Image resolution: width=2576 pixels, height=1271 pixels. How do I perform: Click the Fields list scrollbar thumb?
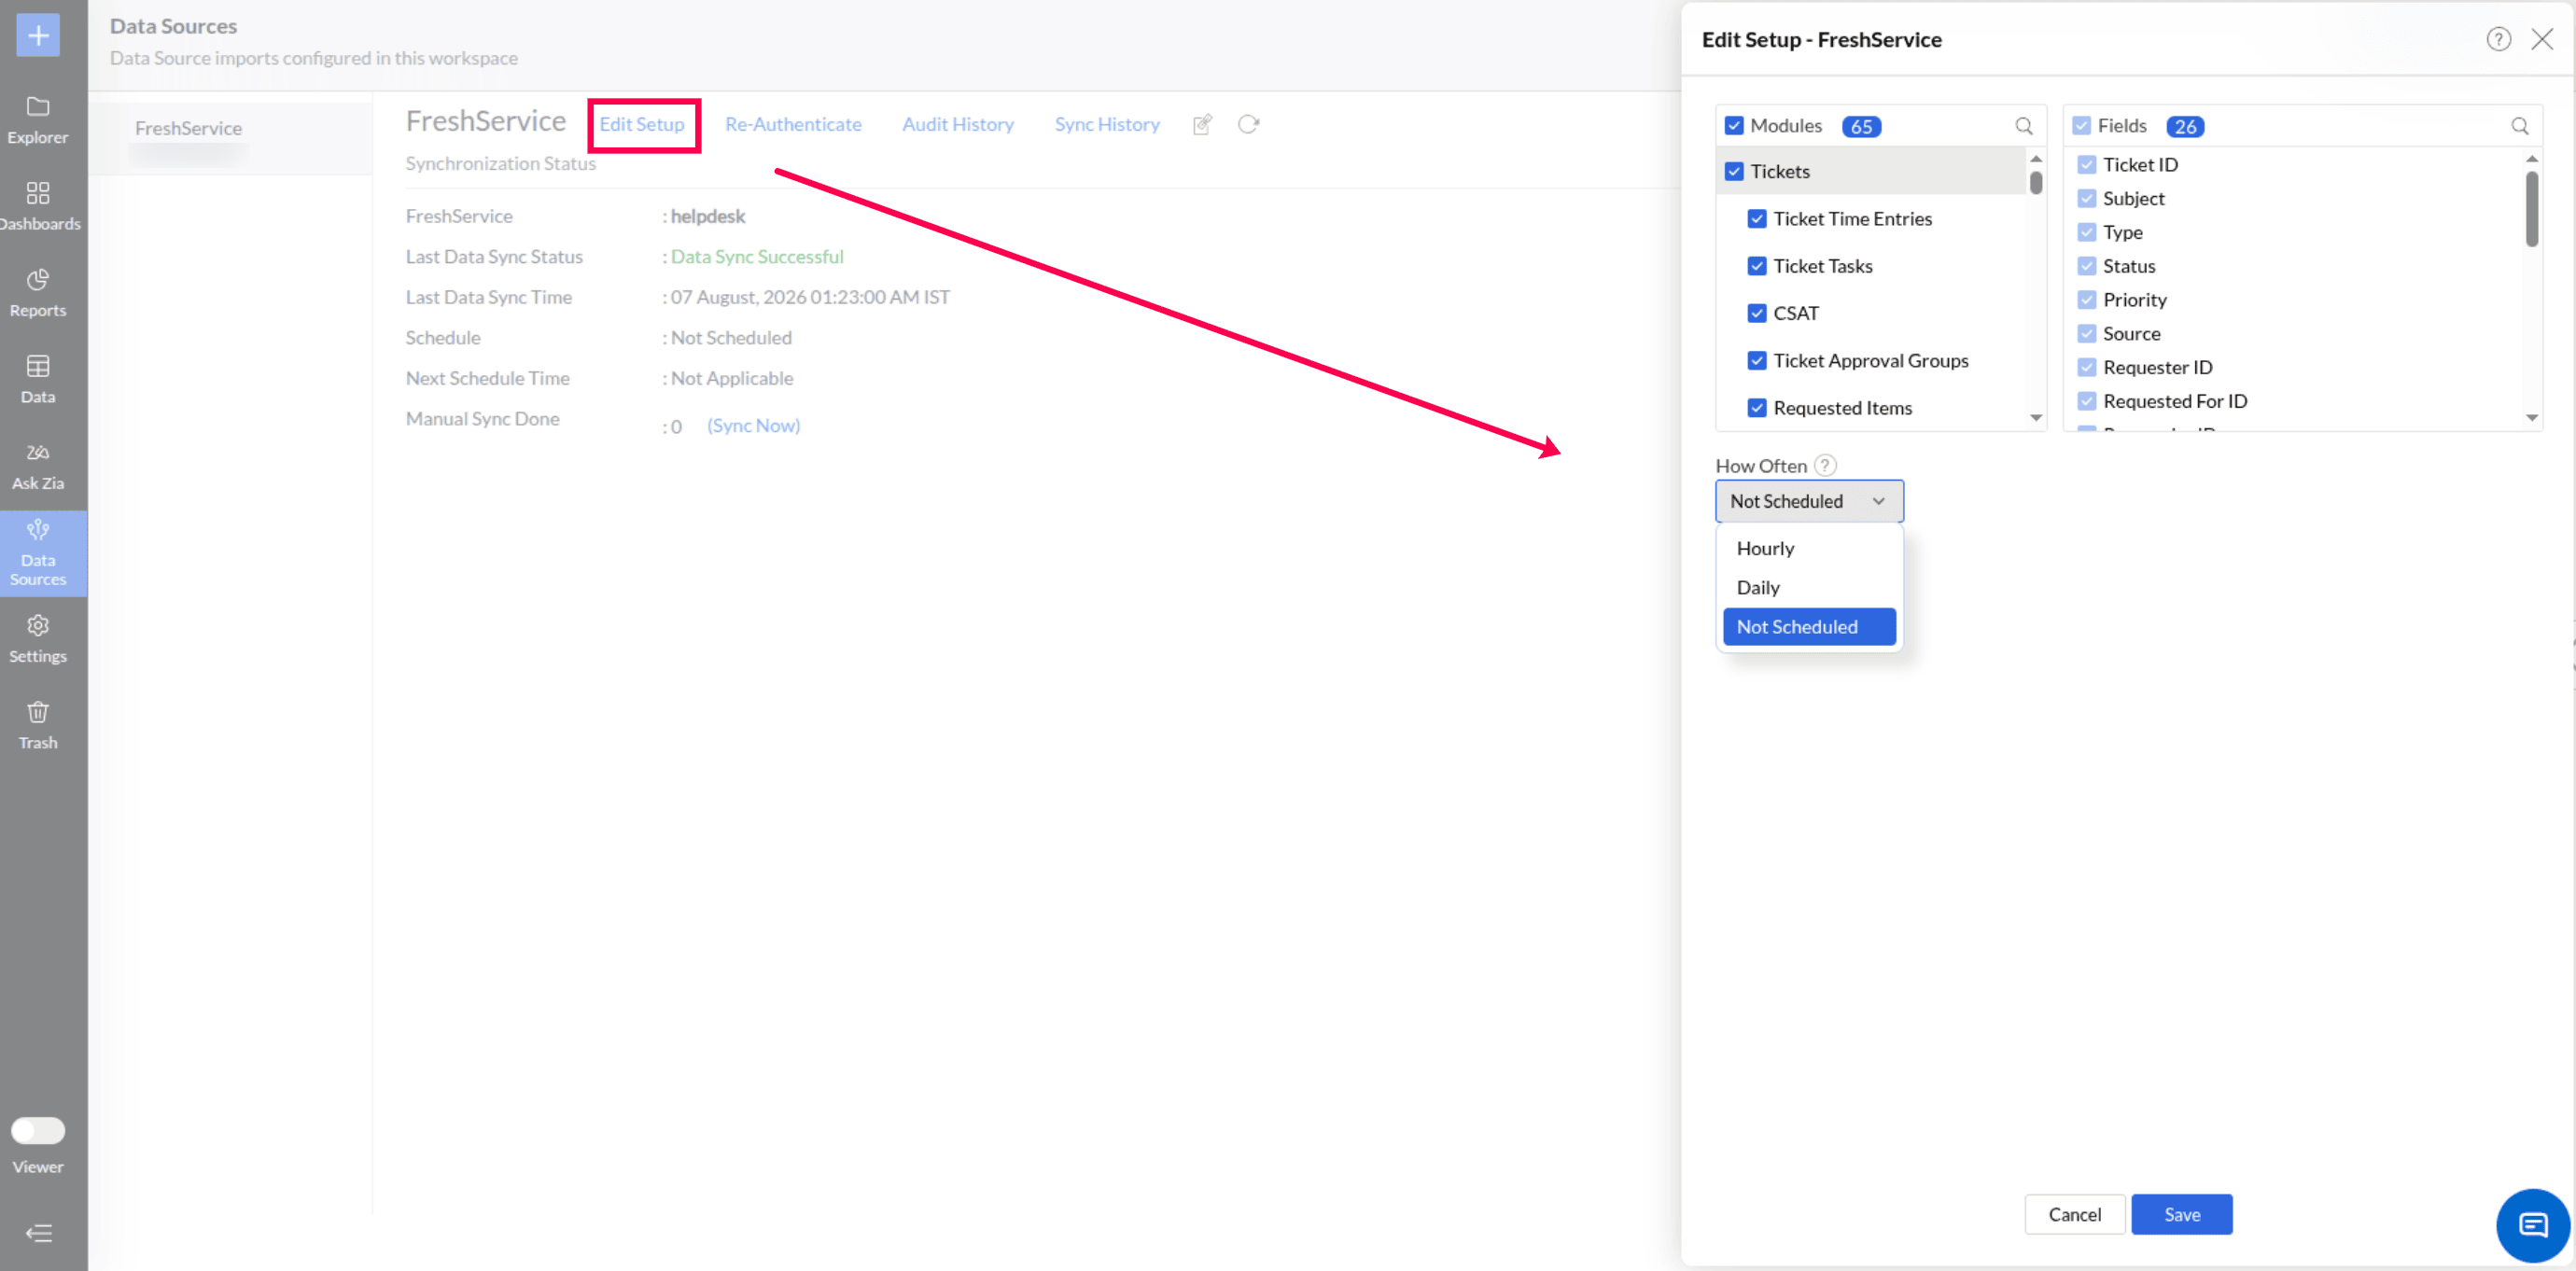2532,209
